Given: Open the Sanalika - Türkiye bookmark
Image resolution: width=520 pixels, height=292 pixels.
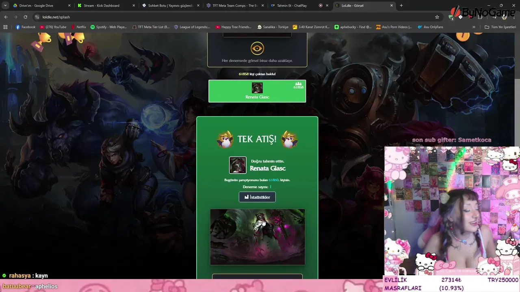Looking at the screenshot, I should point(273,27).
